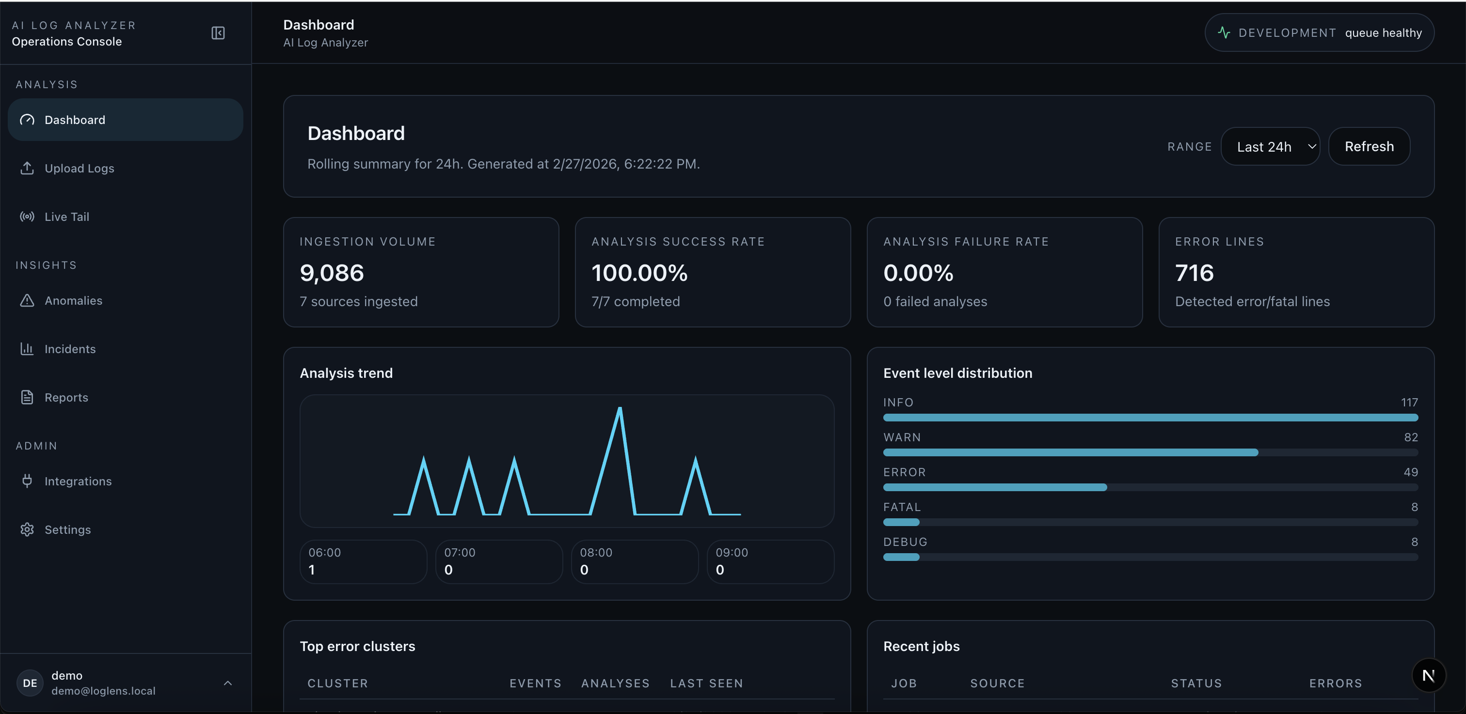The width and height of the screenshot is (1466, 714).
Task: Click the Live Tail broadcast icon
Action: (27, 217)
